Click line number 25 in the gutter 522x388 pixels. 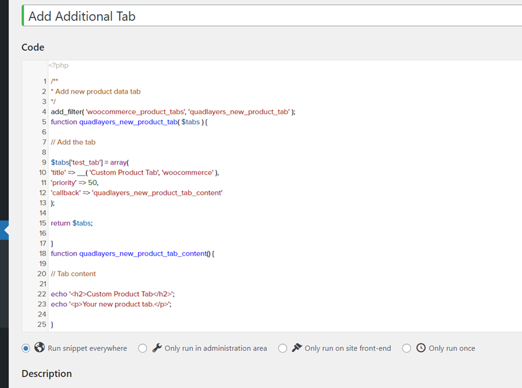[42, 324]
